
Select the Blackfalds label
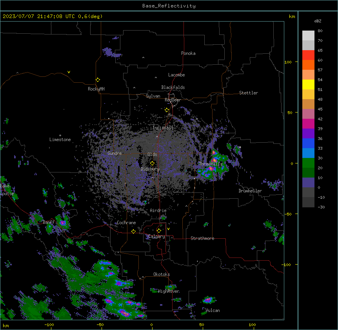[x=173, y=87]
